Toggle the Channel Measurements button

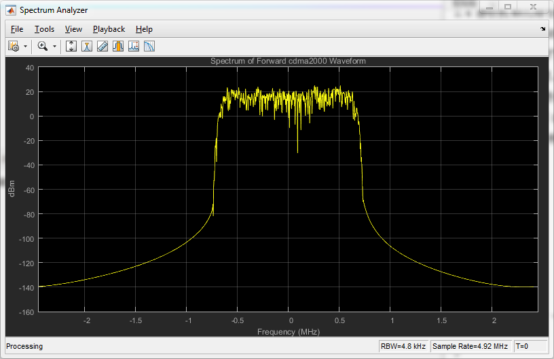[118, 46]
